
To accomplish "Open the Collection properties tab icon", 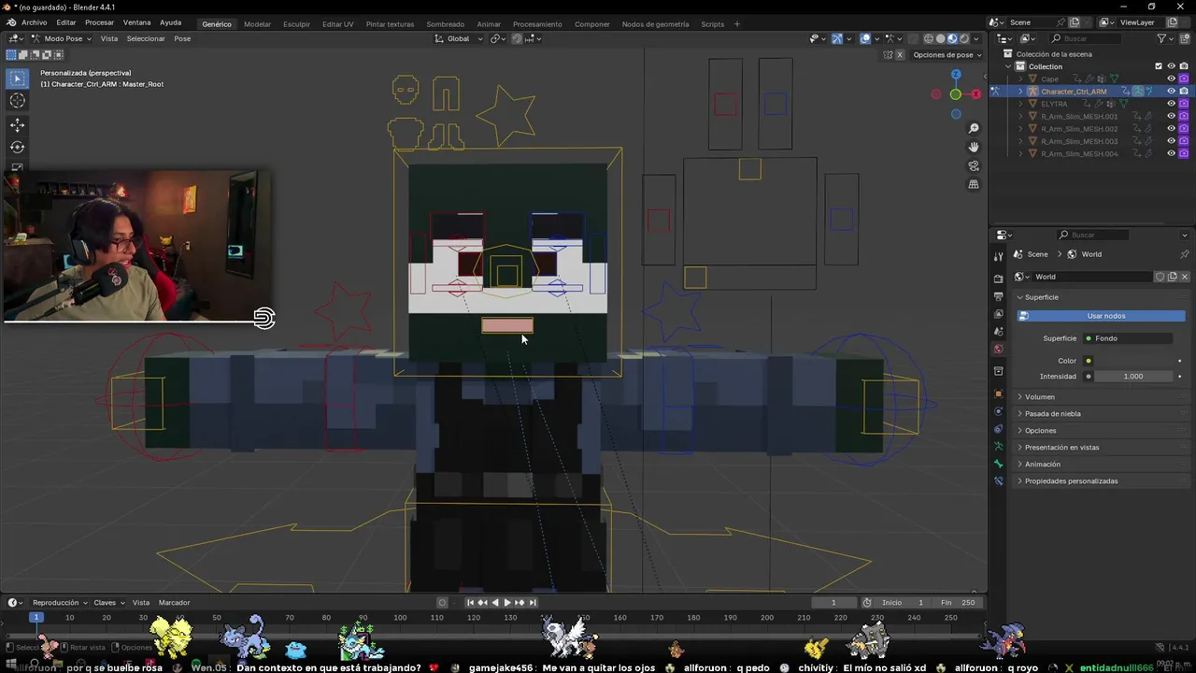I will coord(998,372).
